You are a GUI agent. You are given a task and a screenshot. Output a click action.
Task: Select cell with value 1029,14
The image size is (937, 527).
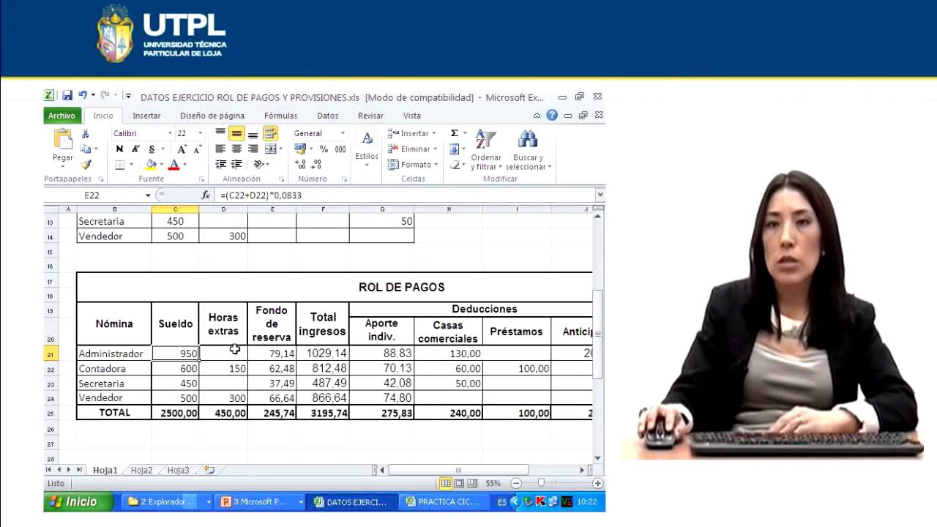tap(323, 354)
